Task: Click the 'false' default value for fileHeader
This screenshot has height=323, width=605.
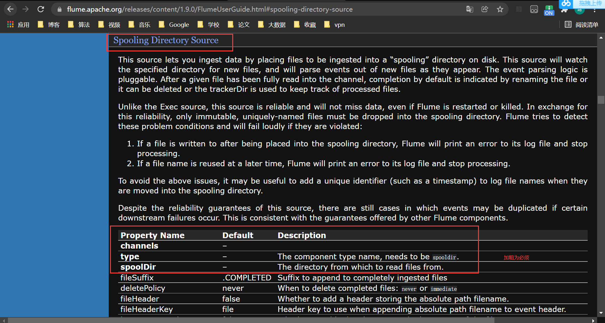Action: point(231,299)
